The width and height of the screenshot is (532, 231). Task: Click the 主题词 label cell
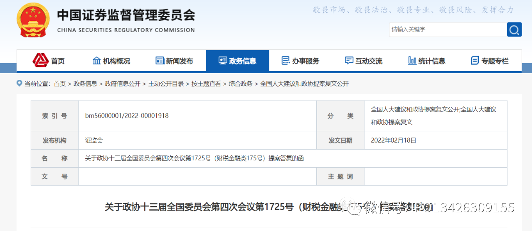[340, 177]
